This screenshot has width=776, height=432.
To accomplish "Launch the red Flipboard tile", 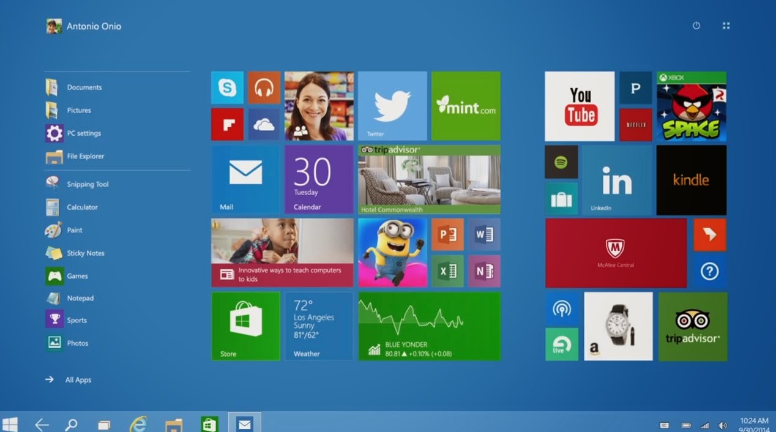I will [227, 124].
